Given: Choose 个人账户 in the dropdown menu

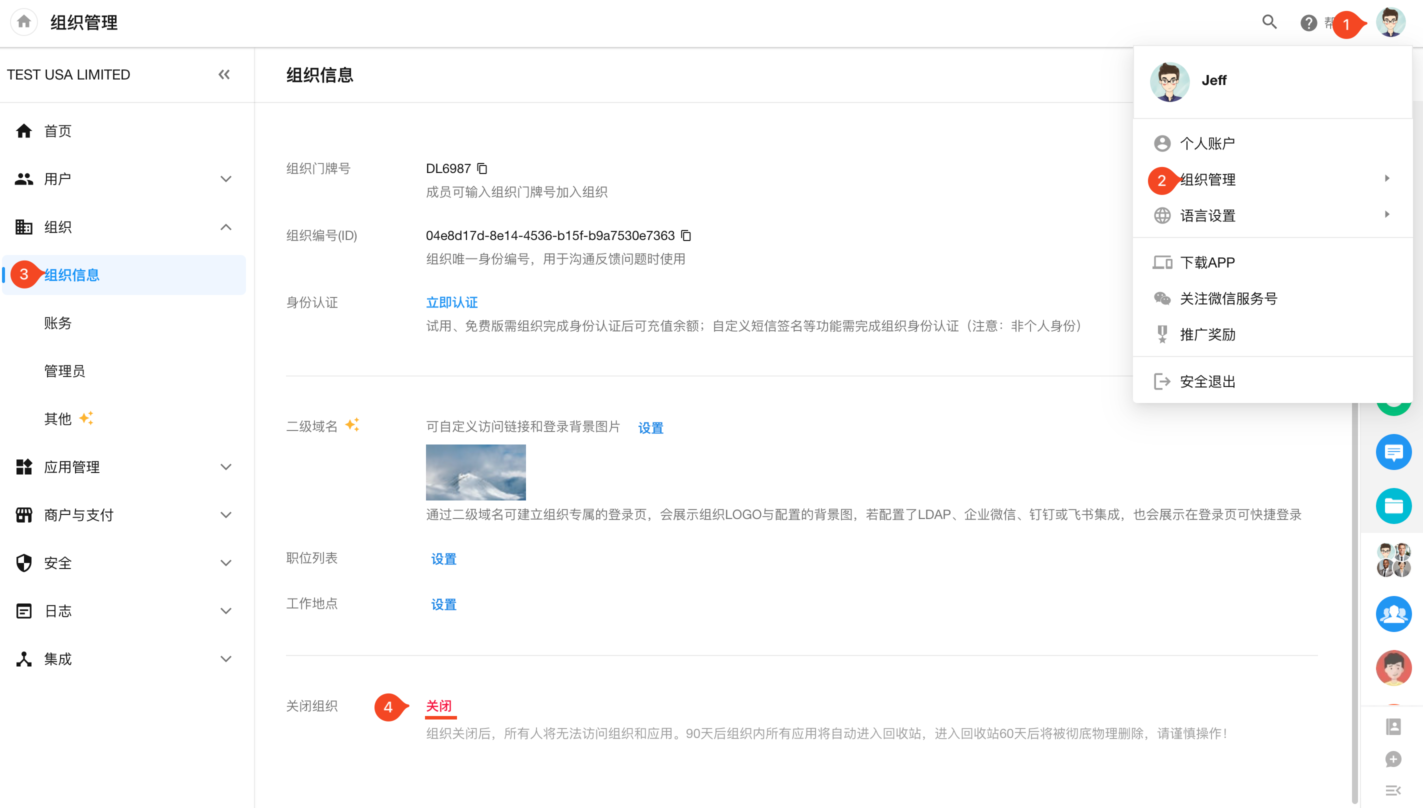Looking at the screenshot, I should [x=1207, y=143].
